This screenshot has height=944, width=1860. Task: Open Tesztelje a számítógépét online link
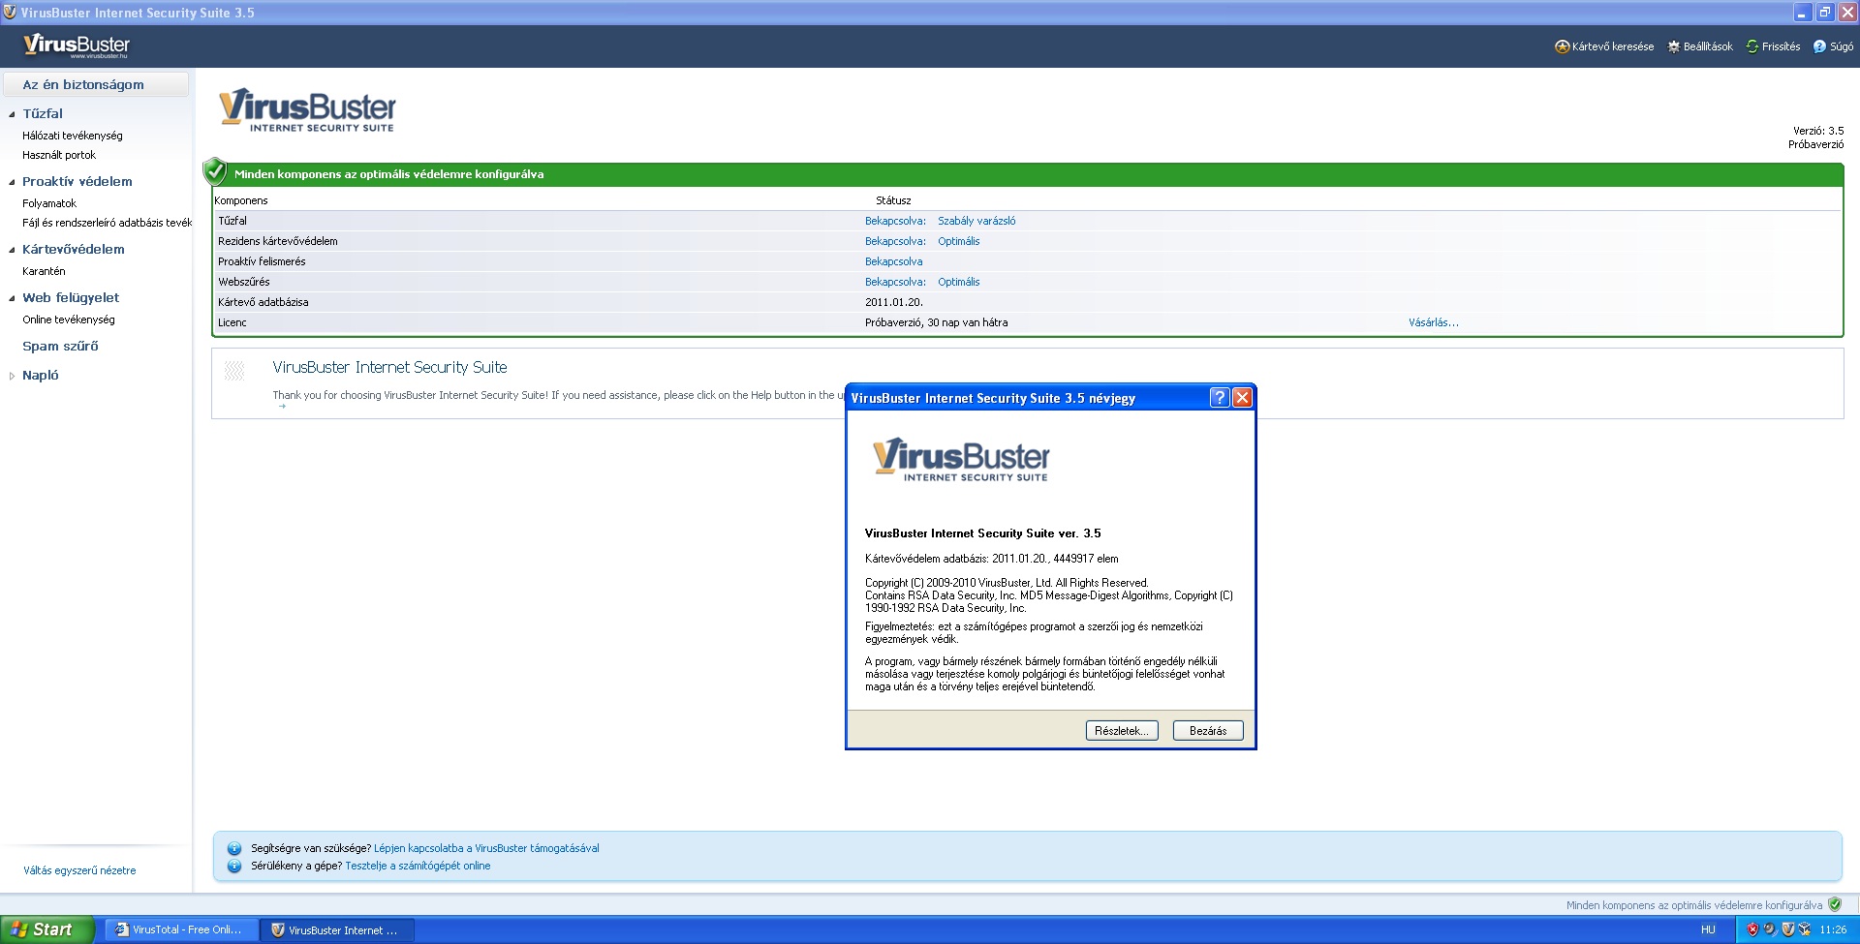pos(418,866)
